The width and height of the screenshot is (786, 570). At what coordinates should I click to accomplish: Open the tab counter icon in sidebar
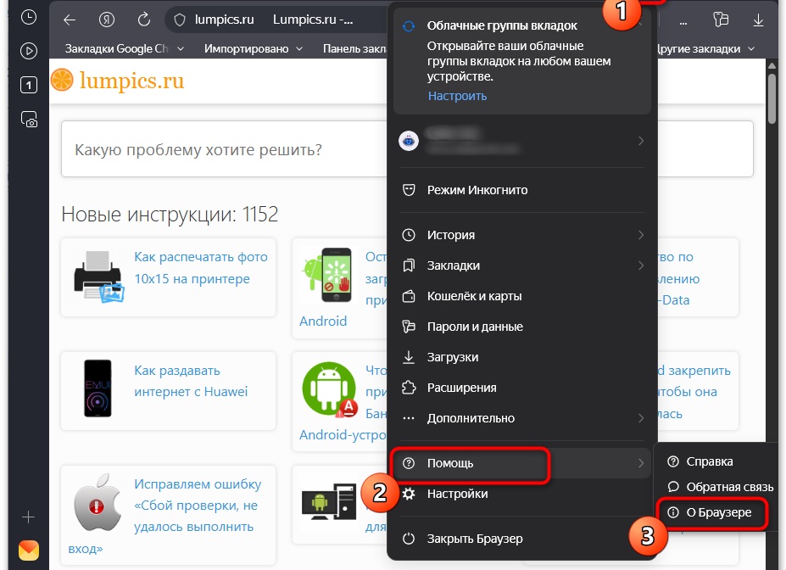[x=29, y=85]
